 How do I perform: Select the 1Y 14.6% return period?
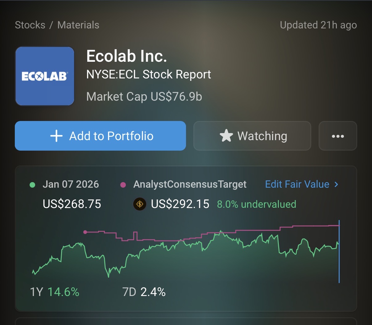pos(55,292)
